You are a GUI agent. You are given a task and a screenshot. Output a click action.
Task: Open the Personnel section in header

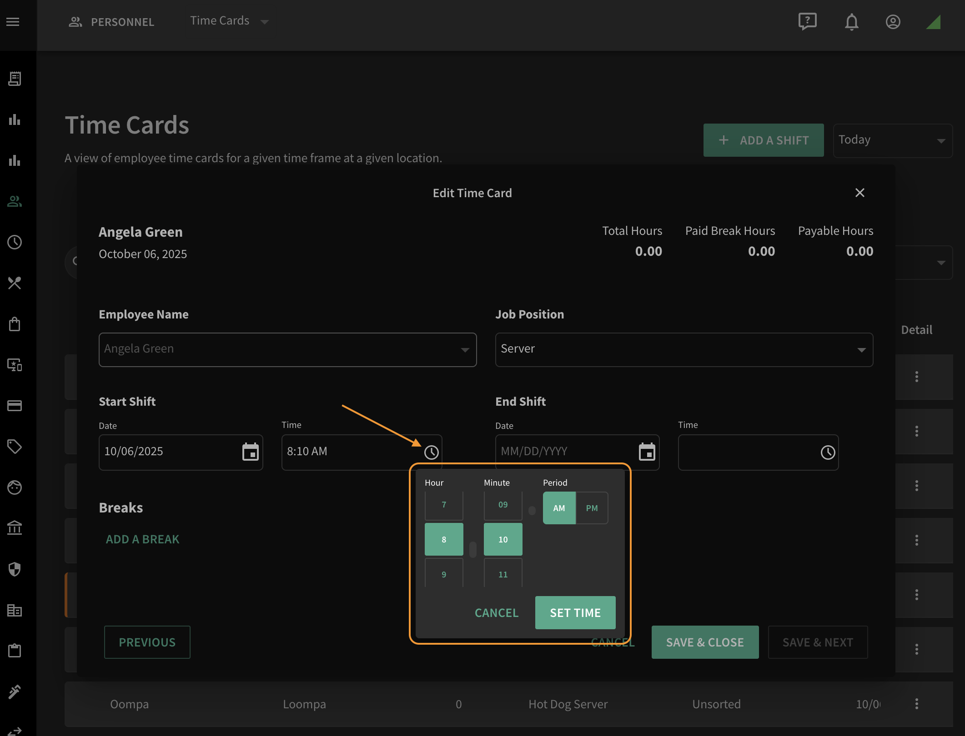coord(111,22)
